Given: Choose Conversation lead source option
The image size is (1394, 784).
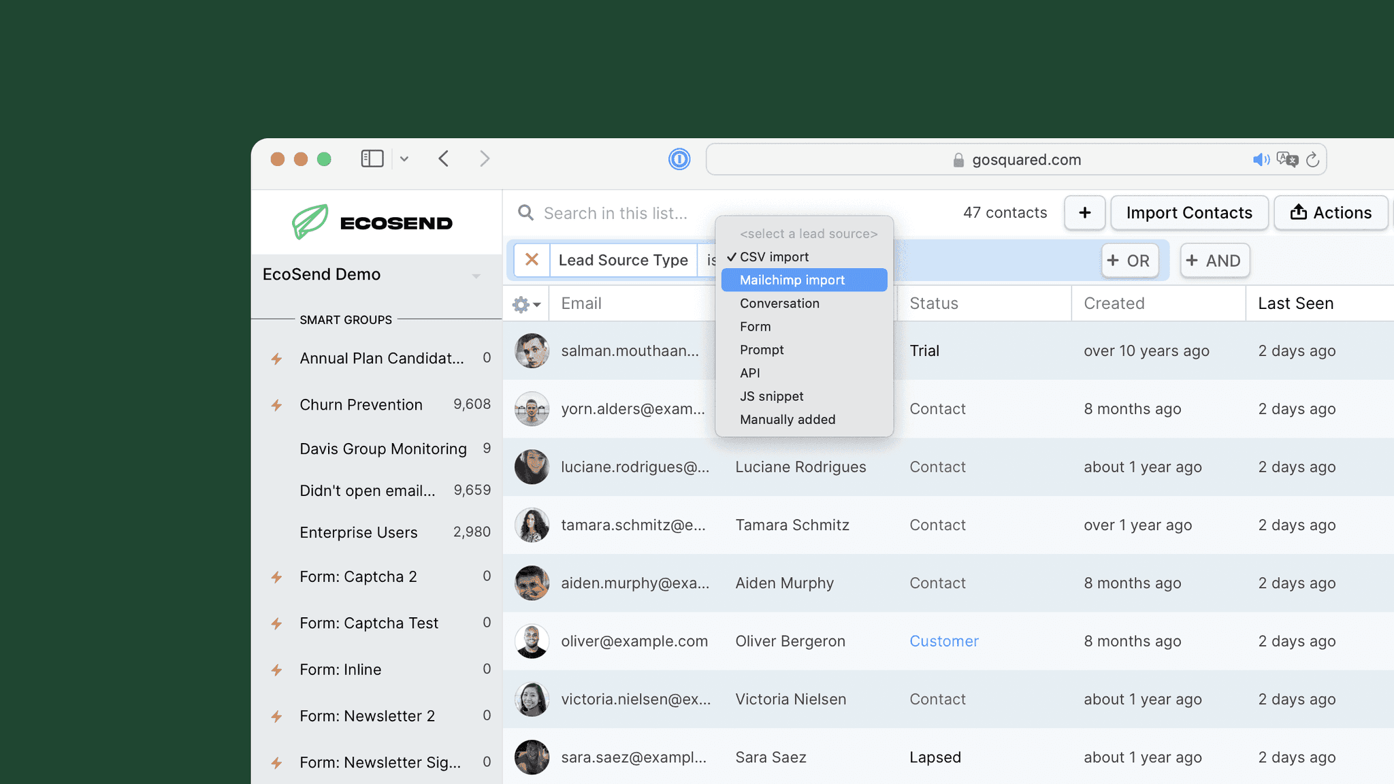Looking at the screenshot, I should [804, 303].
